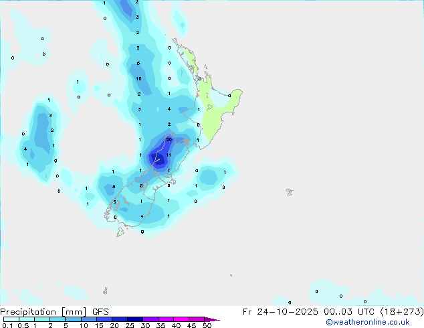424x328 pixels.
Task: Click the map precipitation value '7'
Action: [x=169, y=171]
